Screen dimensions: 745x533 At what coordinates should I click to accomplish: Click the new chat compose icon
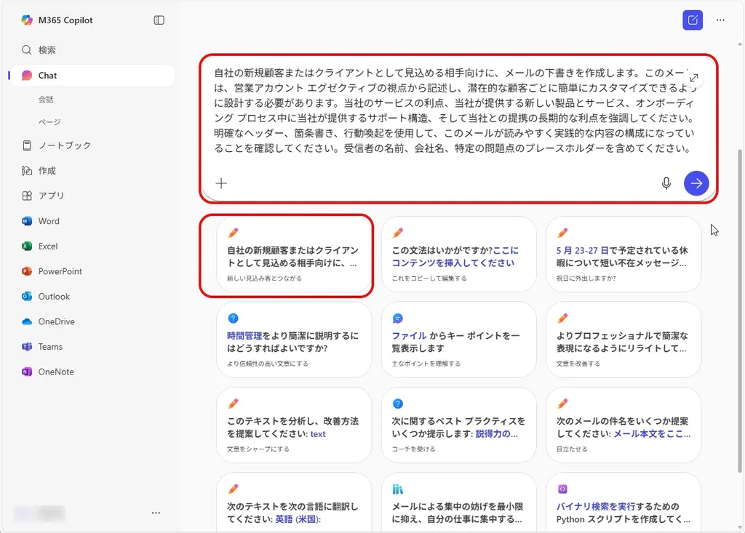point(693,20)
